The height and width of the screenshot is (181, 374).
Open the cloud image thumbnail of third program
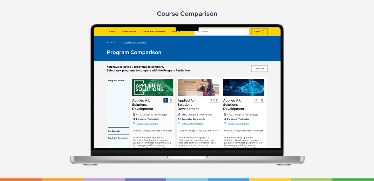[244, 88]
